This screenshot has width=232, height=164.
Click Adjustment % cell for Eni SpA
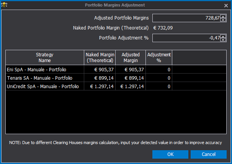click(x=159, y=69)
